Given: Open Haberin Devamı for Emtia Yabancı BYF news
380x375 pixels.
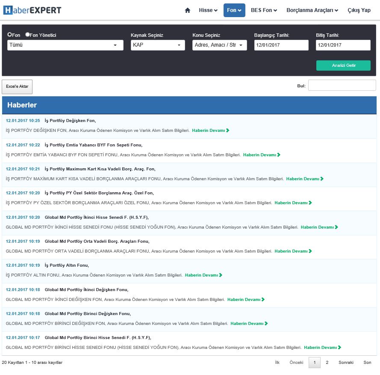Looking at the screenshot, I should coord(262,155).
